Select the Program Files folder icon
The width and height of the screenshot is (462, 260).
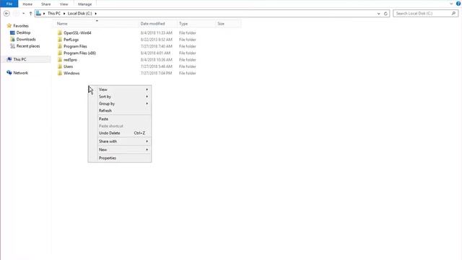pos(60,46)
